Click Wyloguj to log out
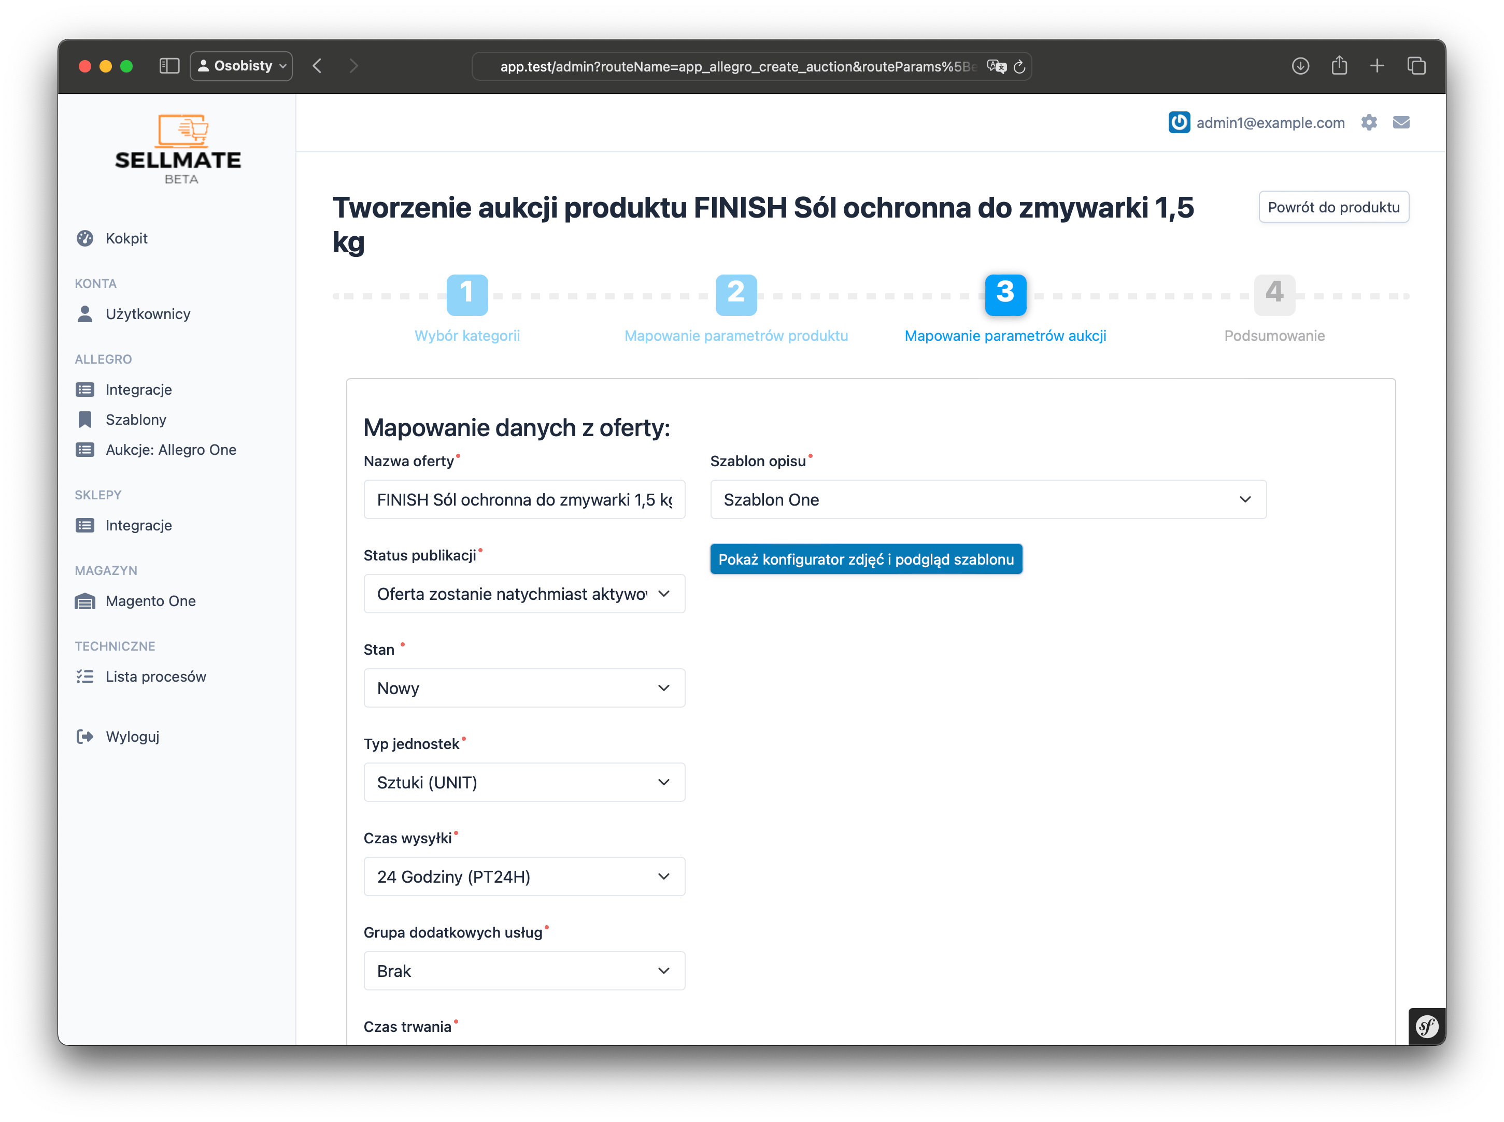The height and width of the screenshot is (1122, 1504). [x=133, y=736]
